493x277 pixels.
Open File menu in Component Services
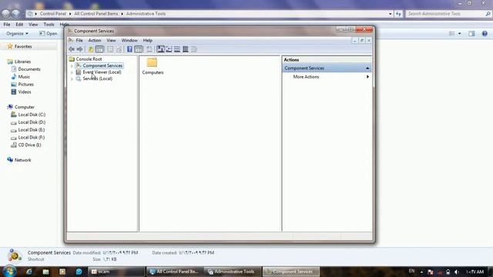[79, 40]
